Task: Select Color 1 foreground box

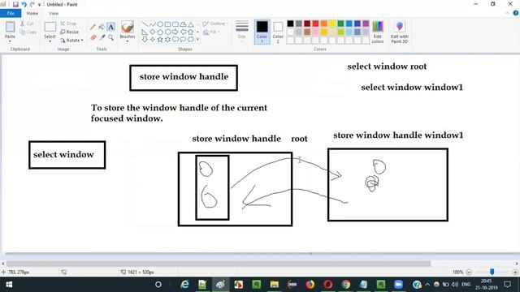Action: [262, 32]
